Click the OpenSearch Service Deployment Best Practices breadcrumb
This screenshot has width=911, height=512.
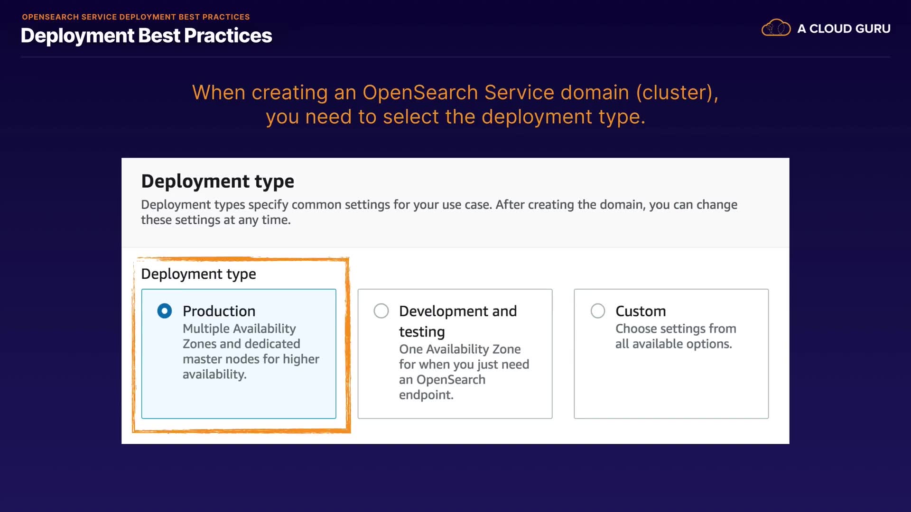click(136, 17)
